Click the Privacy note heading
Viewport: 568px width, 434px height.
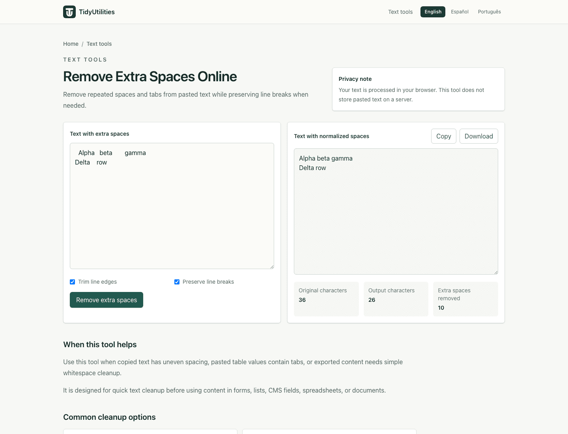[355, 79]
